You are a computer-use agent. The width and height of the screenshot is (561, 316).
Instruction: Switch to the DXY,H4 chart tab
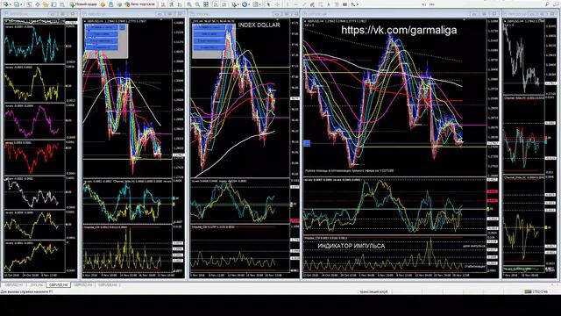37,284
